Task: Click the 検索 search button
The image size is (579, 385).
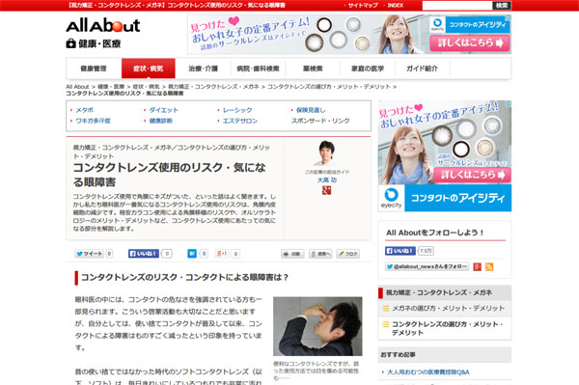Action: coord(502,5)
